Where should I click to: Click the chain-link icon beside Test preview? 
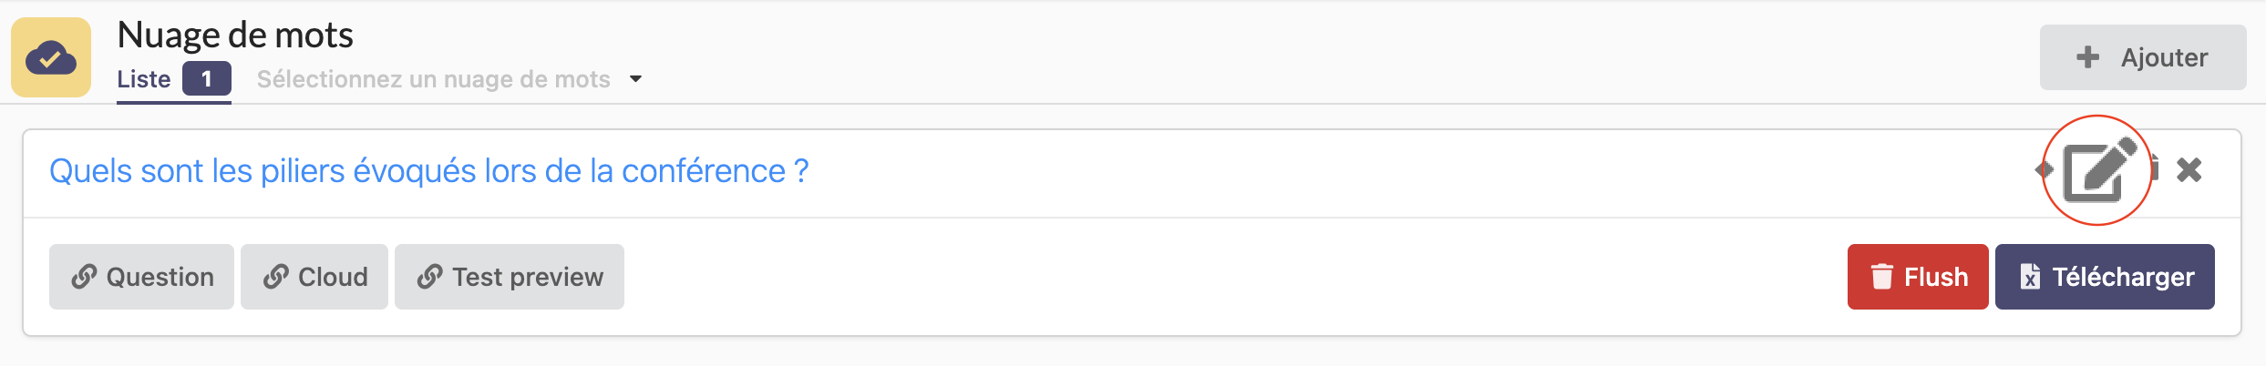pyautogui.click(x=429, y=277)
